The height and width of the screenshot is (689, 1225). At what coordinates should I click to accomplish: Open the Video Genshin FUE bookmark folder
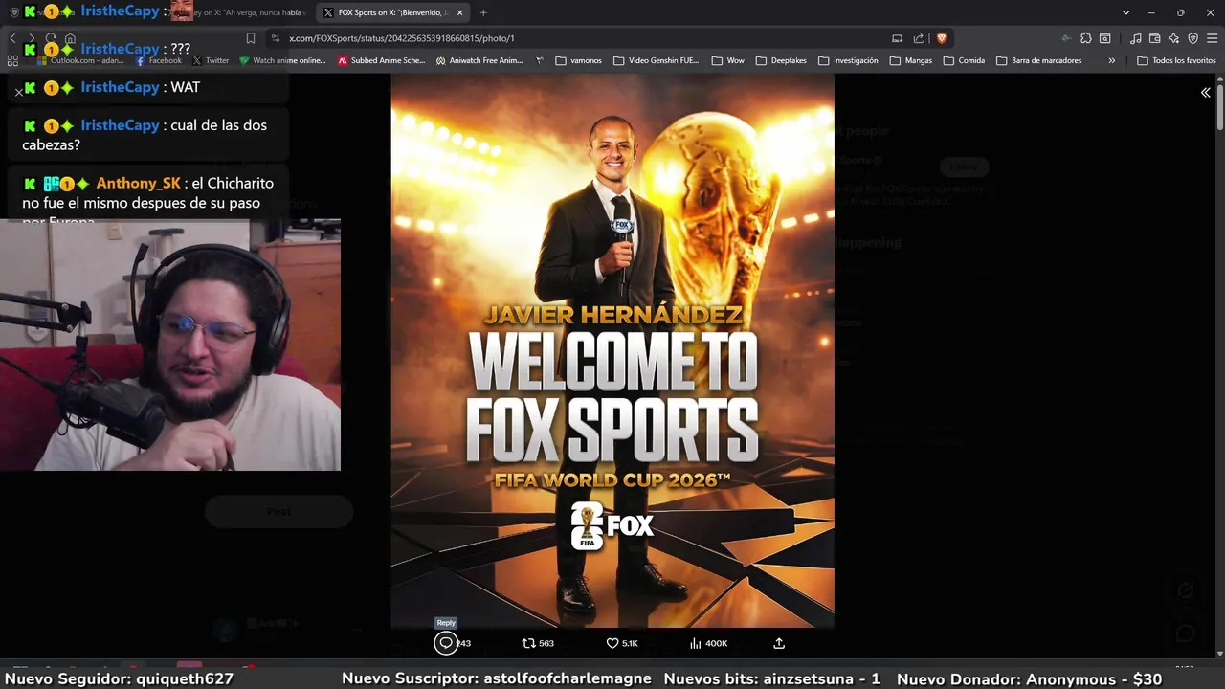tap(657, 60)
